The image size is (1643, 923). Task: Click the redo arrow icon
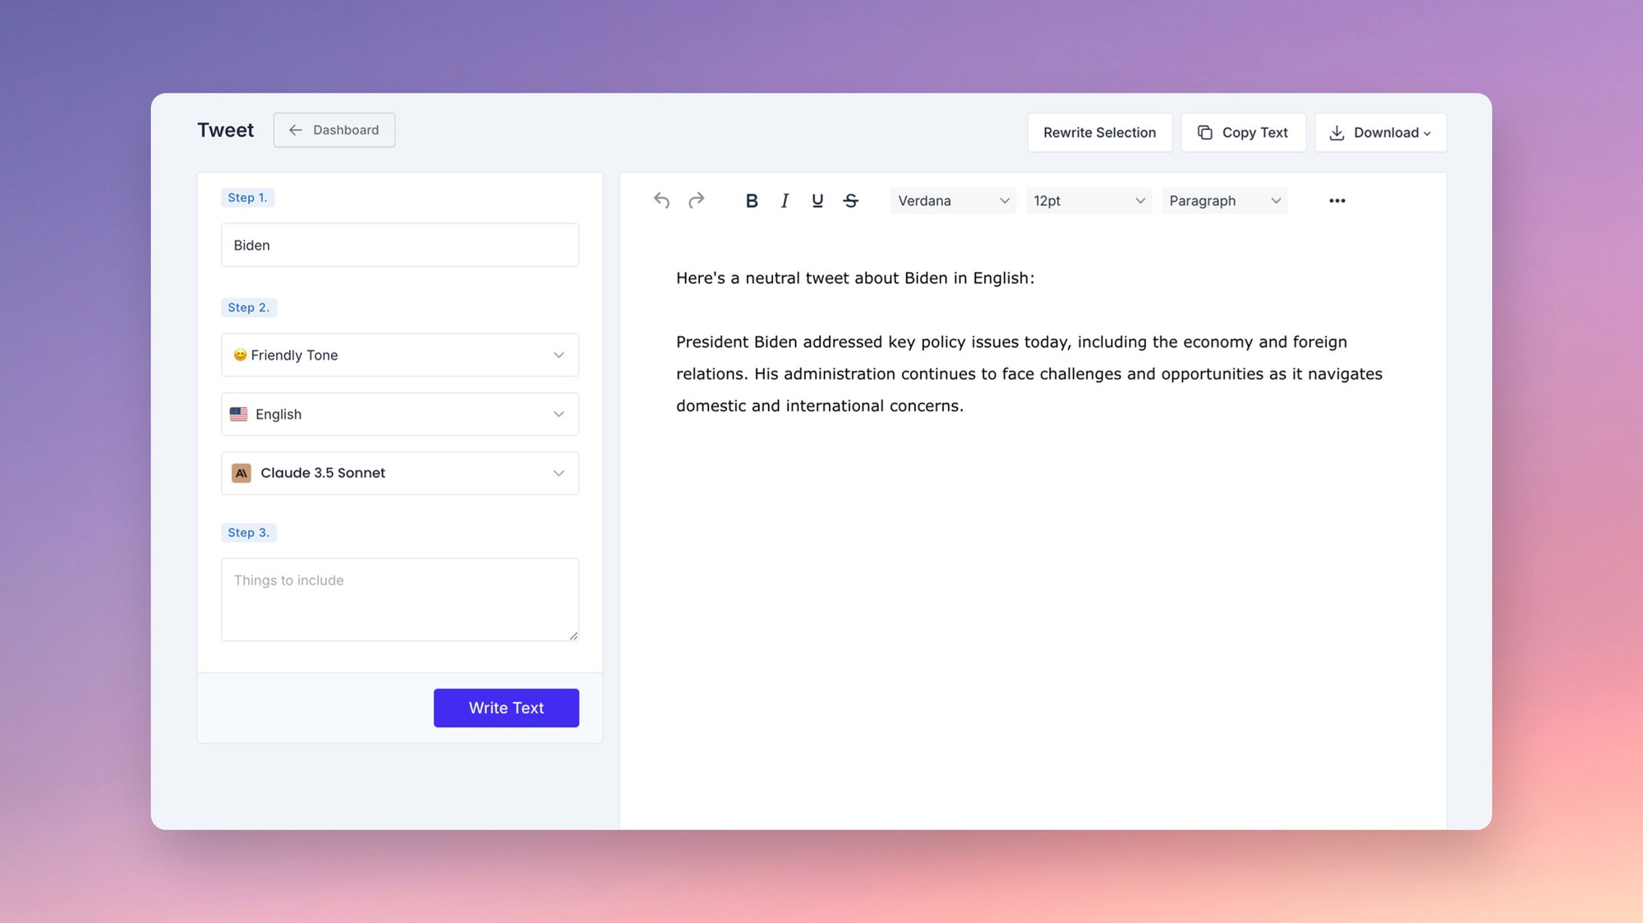click(697, 200)
